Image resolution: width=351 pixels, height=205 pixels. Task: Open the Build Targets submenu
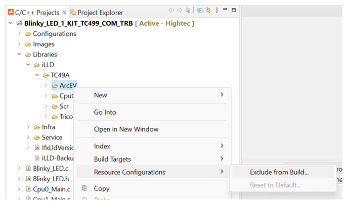152,159
